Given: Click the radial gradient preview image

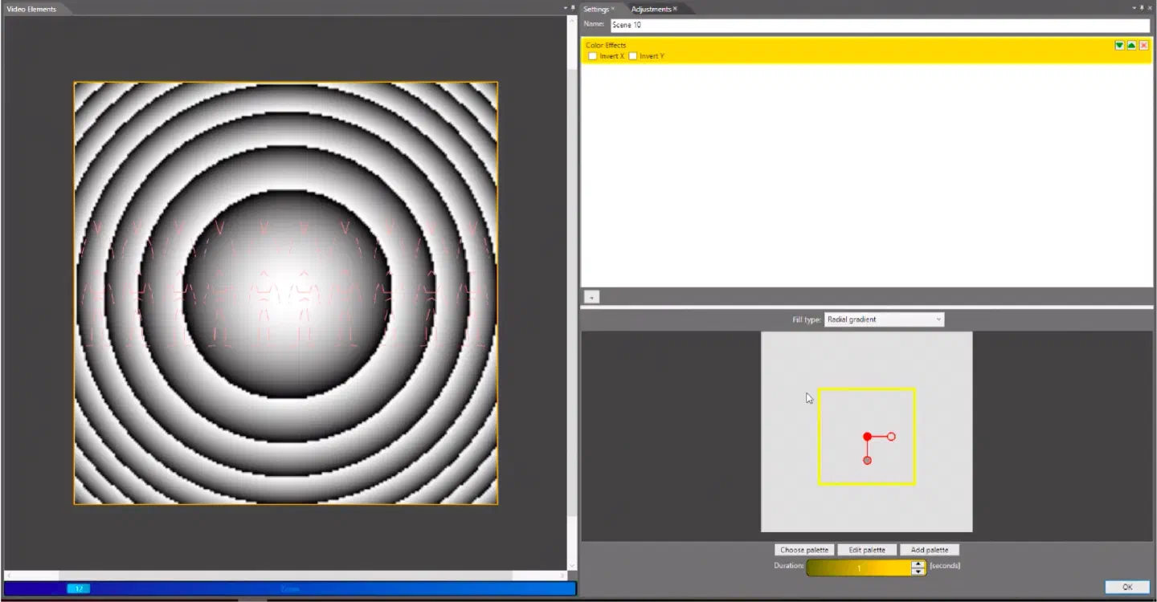Looking at the screenshot, I should 285,293.
